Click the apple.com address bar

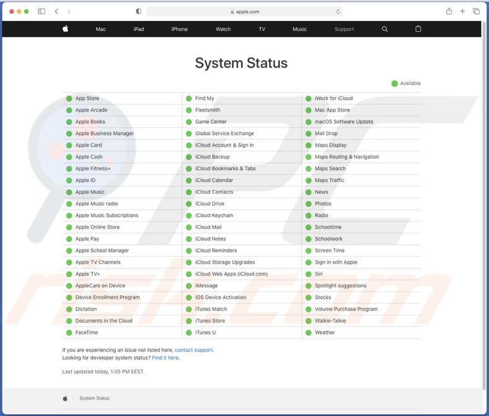coord(244,12)
